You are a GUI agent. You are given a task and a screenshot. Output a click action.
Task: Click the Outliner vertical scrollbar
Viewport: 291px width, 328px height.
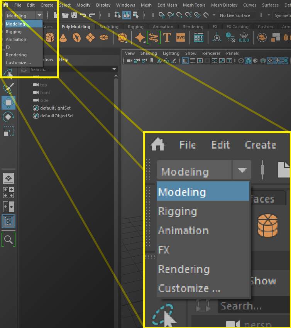tap(116, 154)
